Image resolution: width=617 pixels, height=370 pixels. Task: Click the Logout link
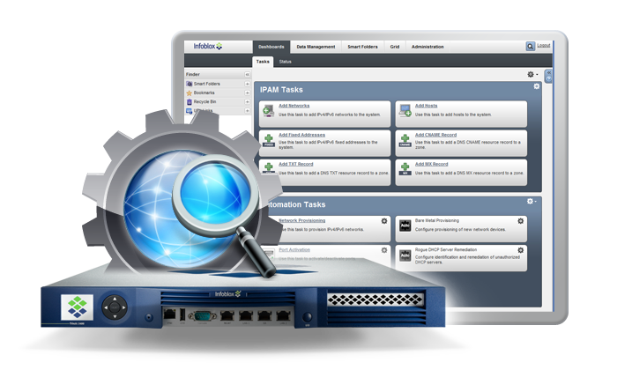[544, 46]
